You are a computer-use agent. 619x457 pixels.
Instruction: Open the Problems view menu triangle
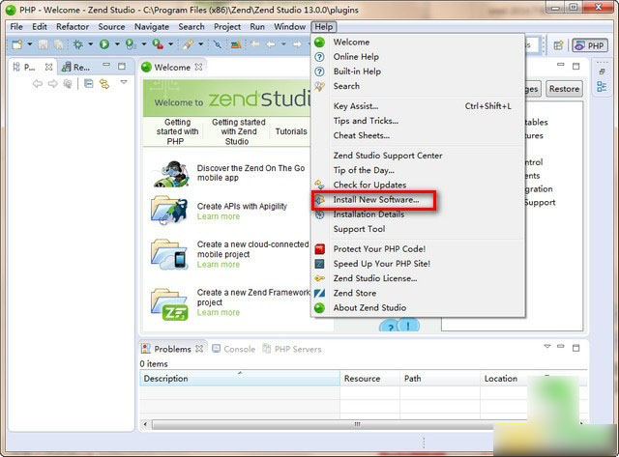click(547, 346)
